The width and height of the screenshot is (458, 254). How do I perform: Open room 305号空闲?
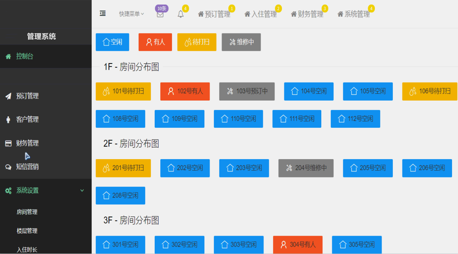pos(357,244)
